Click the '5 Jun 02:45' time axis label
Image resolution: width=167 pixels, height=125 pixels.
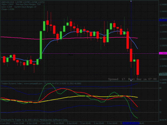(86, 123)
